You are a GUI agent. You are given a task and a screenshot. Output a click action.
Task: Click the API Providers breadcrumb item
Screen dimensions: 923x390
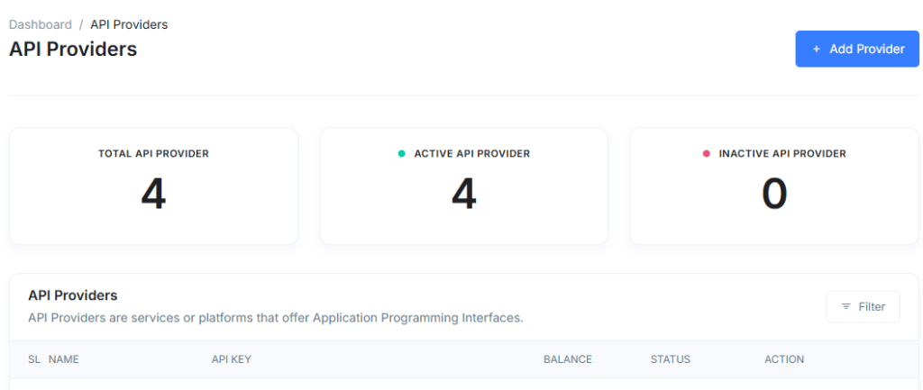pyautogui.click(x=129, y=24)
